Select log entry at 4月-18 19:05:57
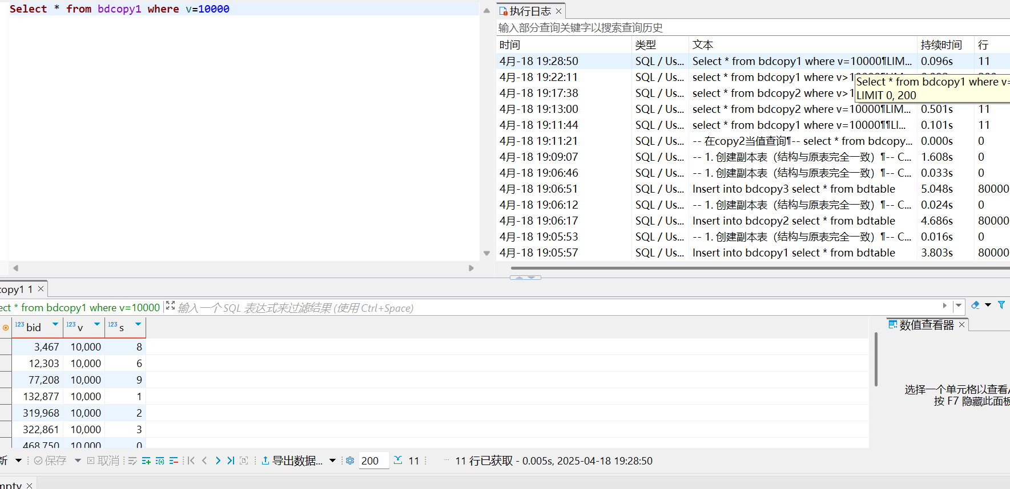 [753, 252]
